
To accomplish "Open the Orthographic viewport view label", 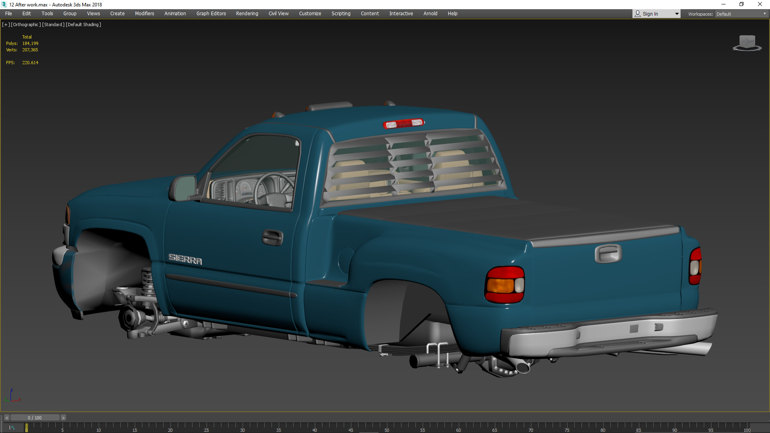I will click(x=26, y=24).
